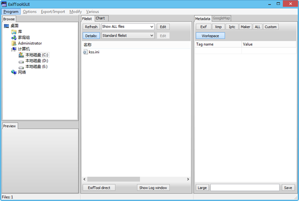Open the Modify menu

[76, 11]
